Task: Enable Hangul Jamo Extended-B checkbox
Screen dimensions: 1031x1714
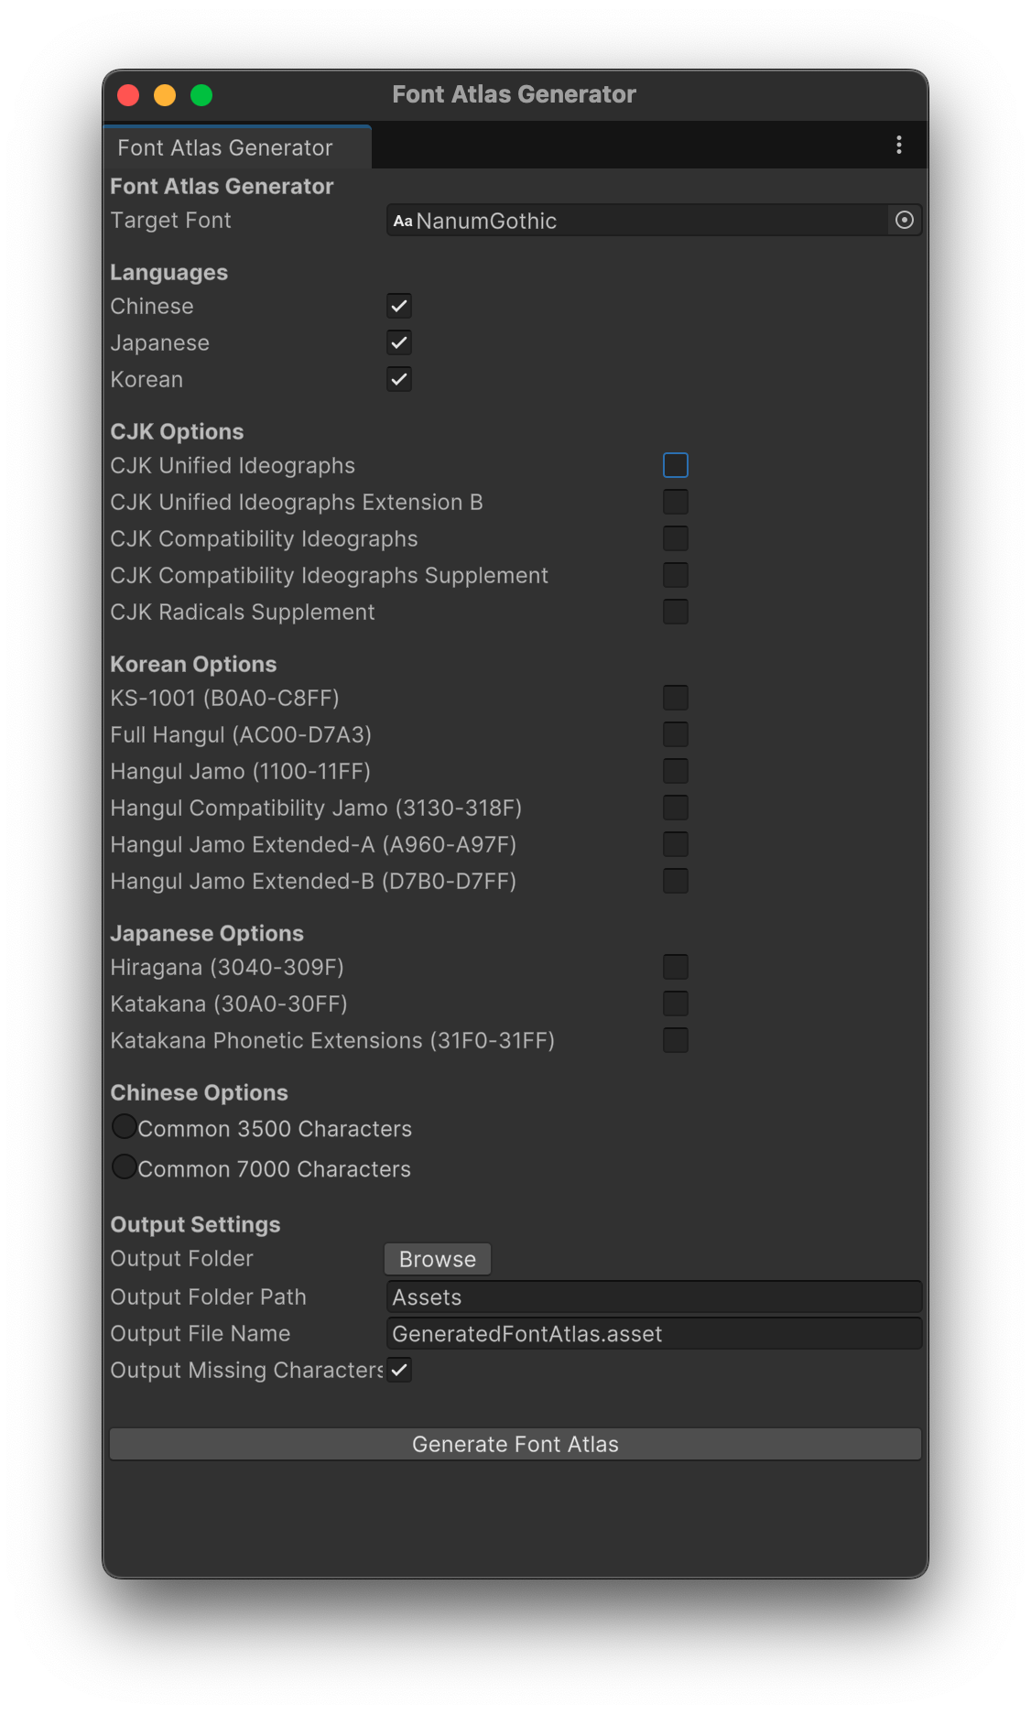Action: (676, 881)
